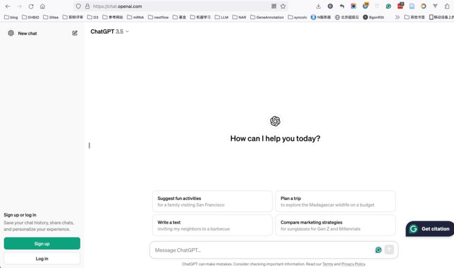Click the green Sign up button
The width and height of the screenshot is (454, 268).
42,243
